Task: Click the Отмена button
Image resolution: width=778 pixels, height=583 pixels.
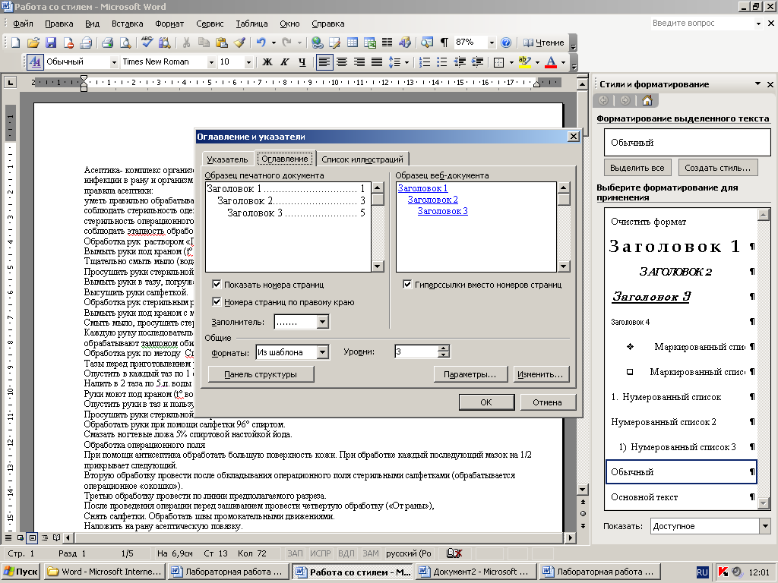Action: click(x=547, y=402)
